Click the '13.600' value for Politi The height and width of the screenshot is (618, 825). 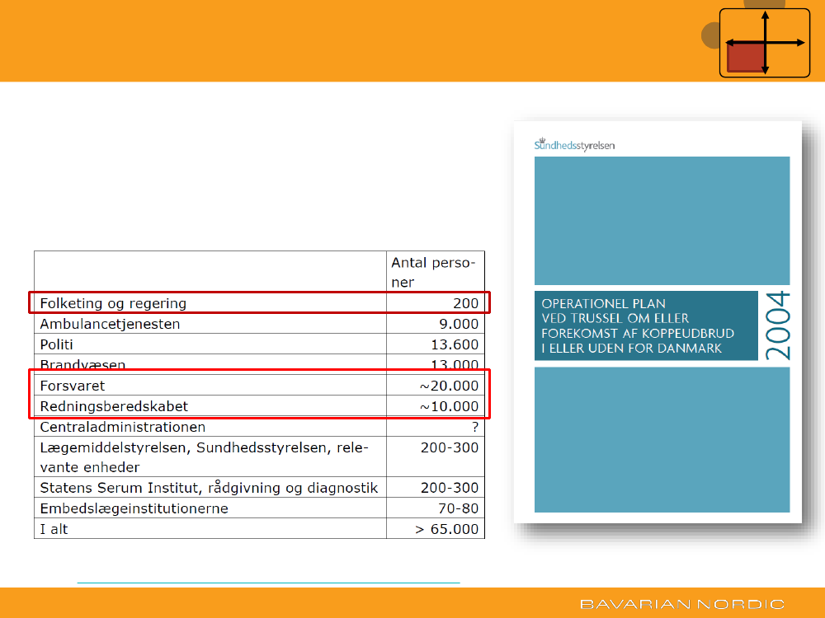455,344
